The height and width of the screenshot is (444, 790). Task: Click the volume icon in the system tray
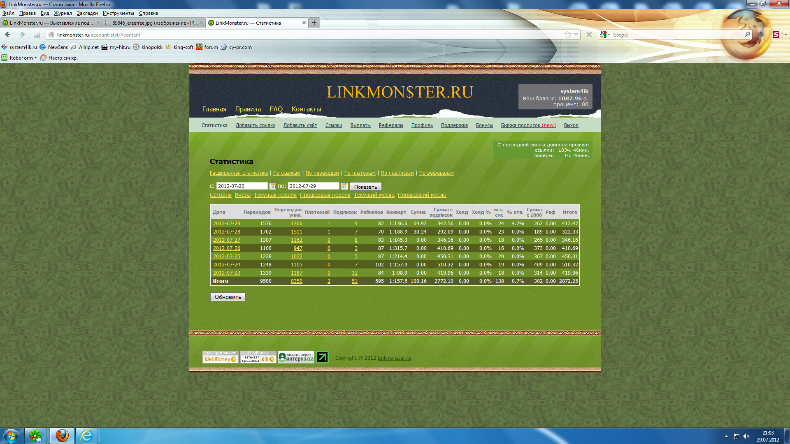pos(746,436)
